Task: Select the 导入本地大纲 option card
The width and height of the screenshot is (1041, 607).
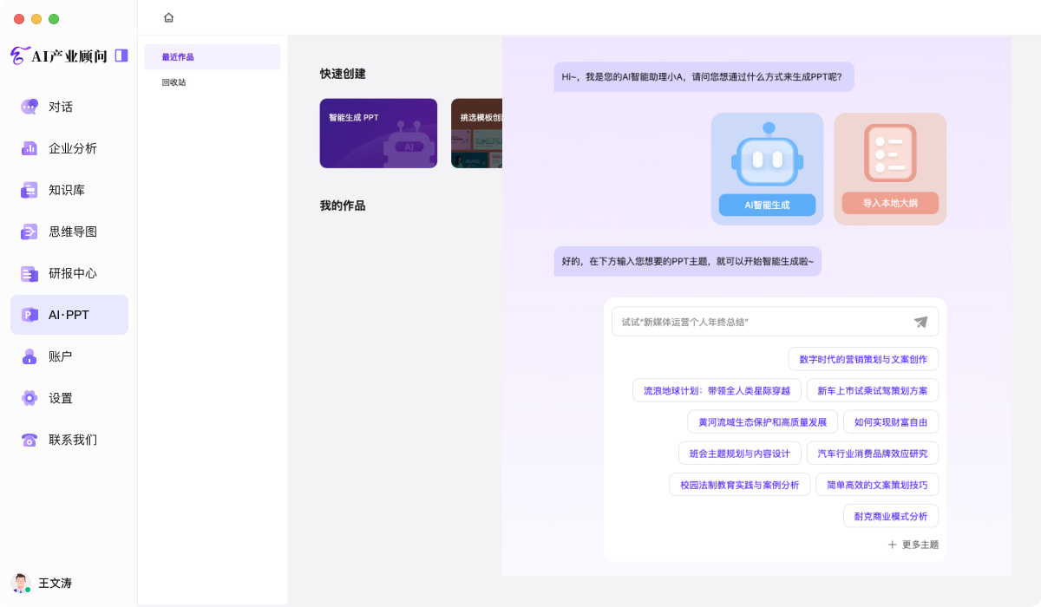Action: [890, 168]
